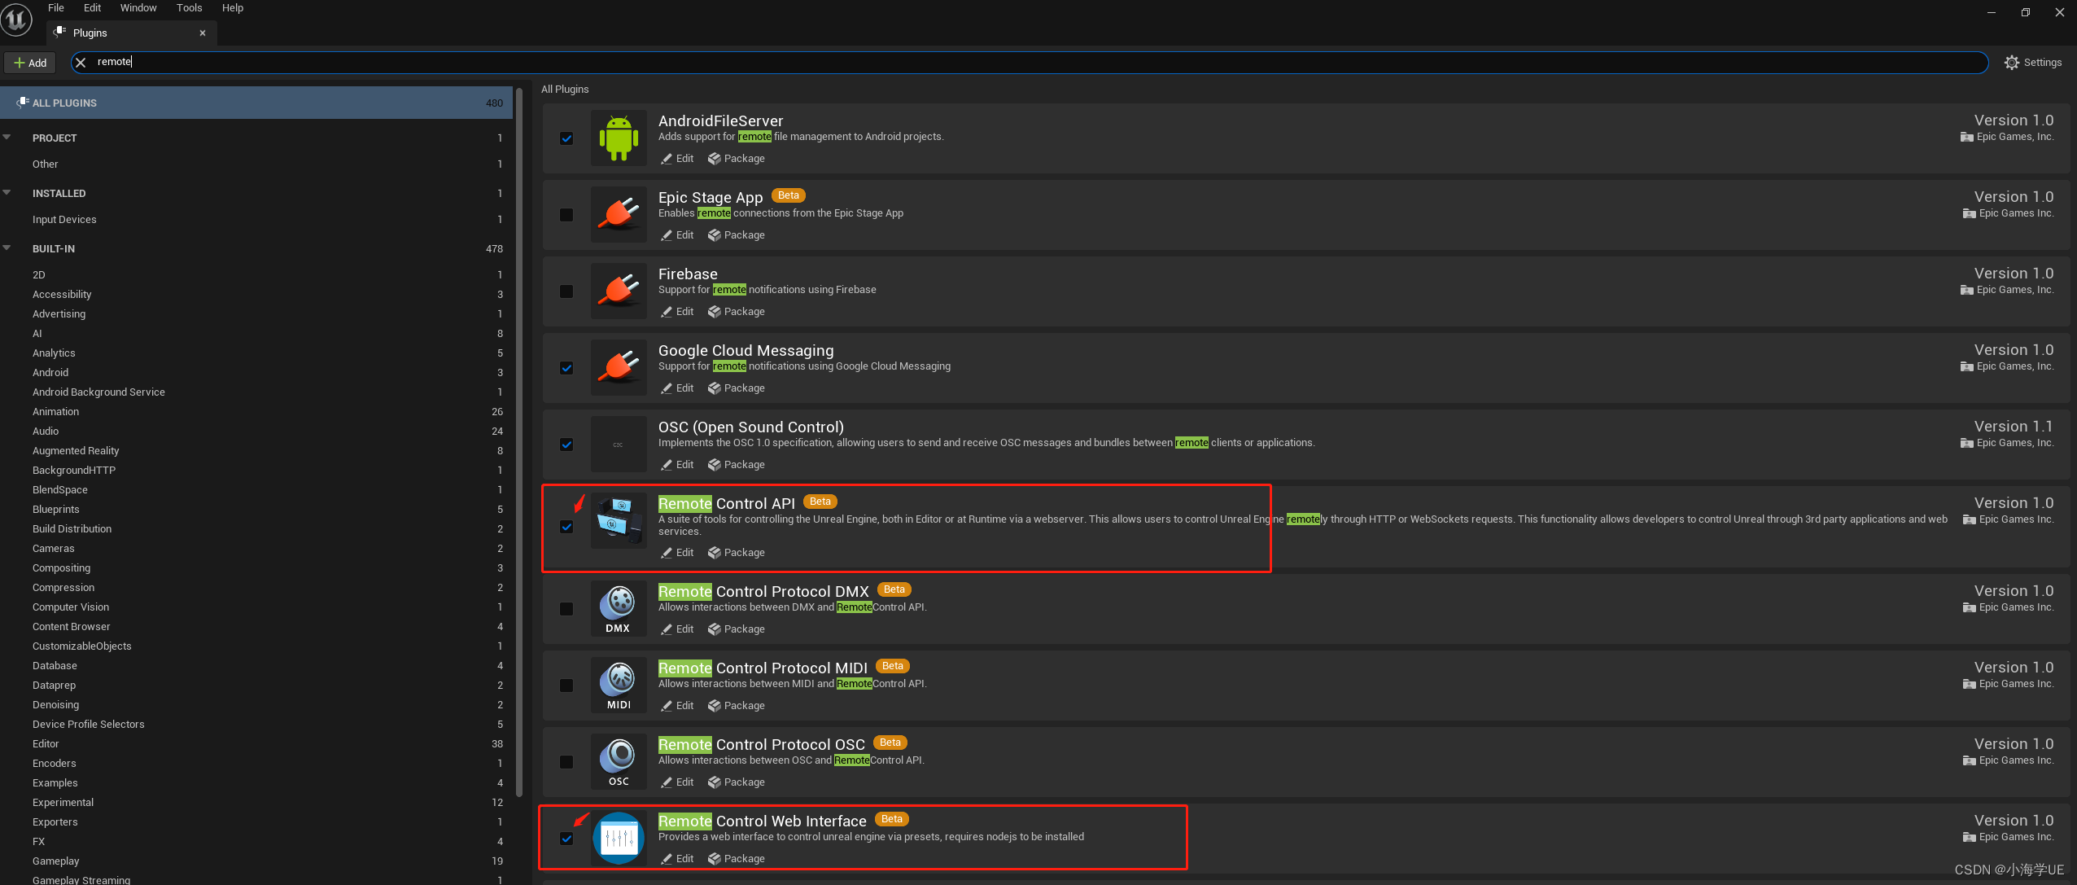Viewport: 2077px width, 885px height.
Task: Disable the AndroidFileServer plugin checkbox
Action: click(566, 138)
